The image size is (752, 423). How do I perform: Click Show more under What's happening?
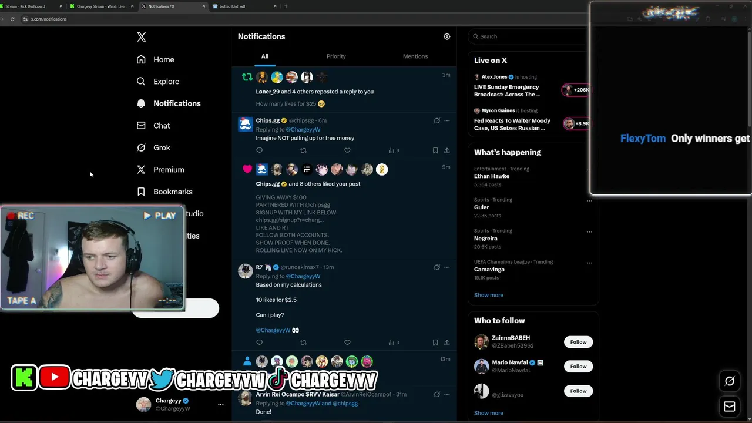489,295
